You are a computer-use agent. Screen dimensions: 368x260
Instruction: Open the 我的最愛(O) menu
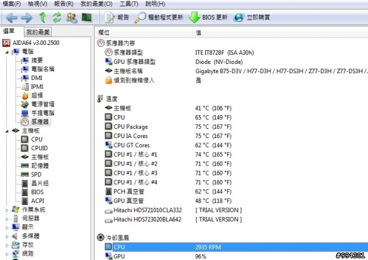point(97,4)
